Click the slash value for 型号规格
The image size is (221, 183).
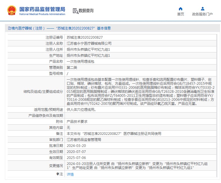(x=67, y=74)
